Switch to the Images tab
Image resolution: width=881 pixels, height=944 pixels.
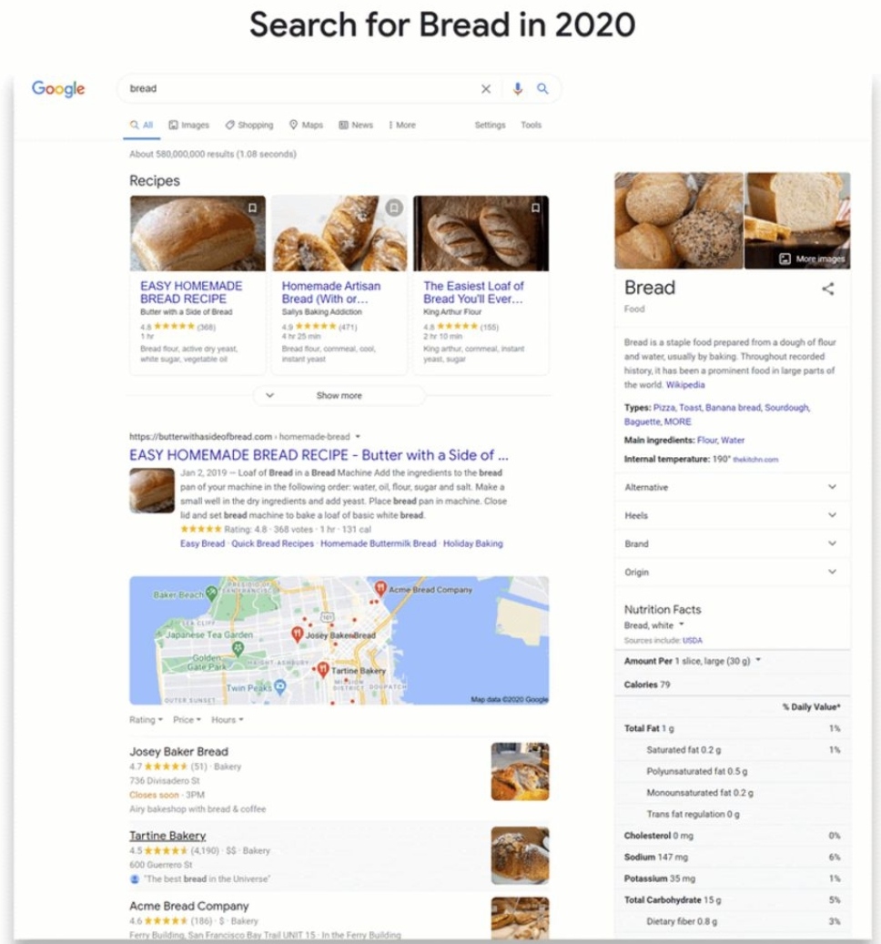coord(189,125)
